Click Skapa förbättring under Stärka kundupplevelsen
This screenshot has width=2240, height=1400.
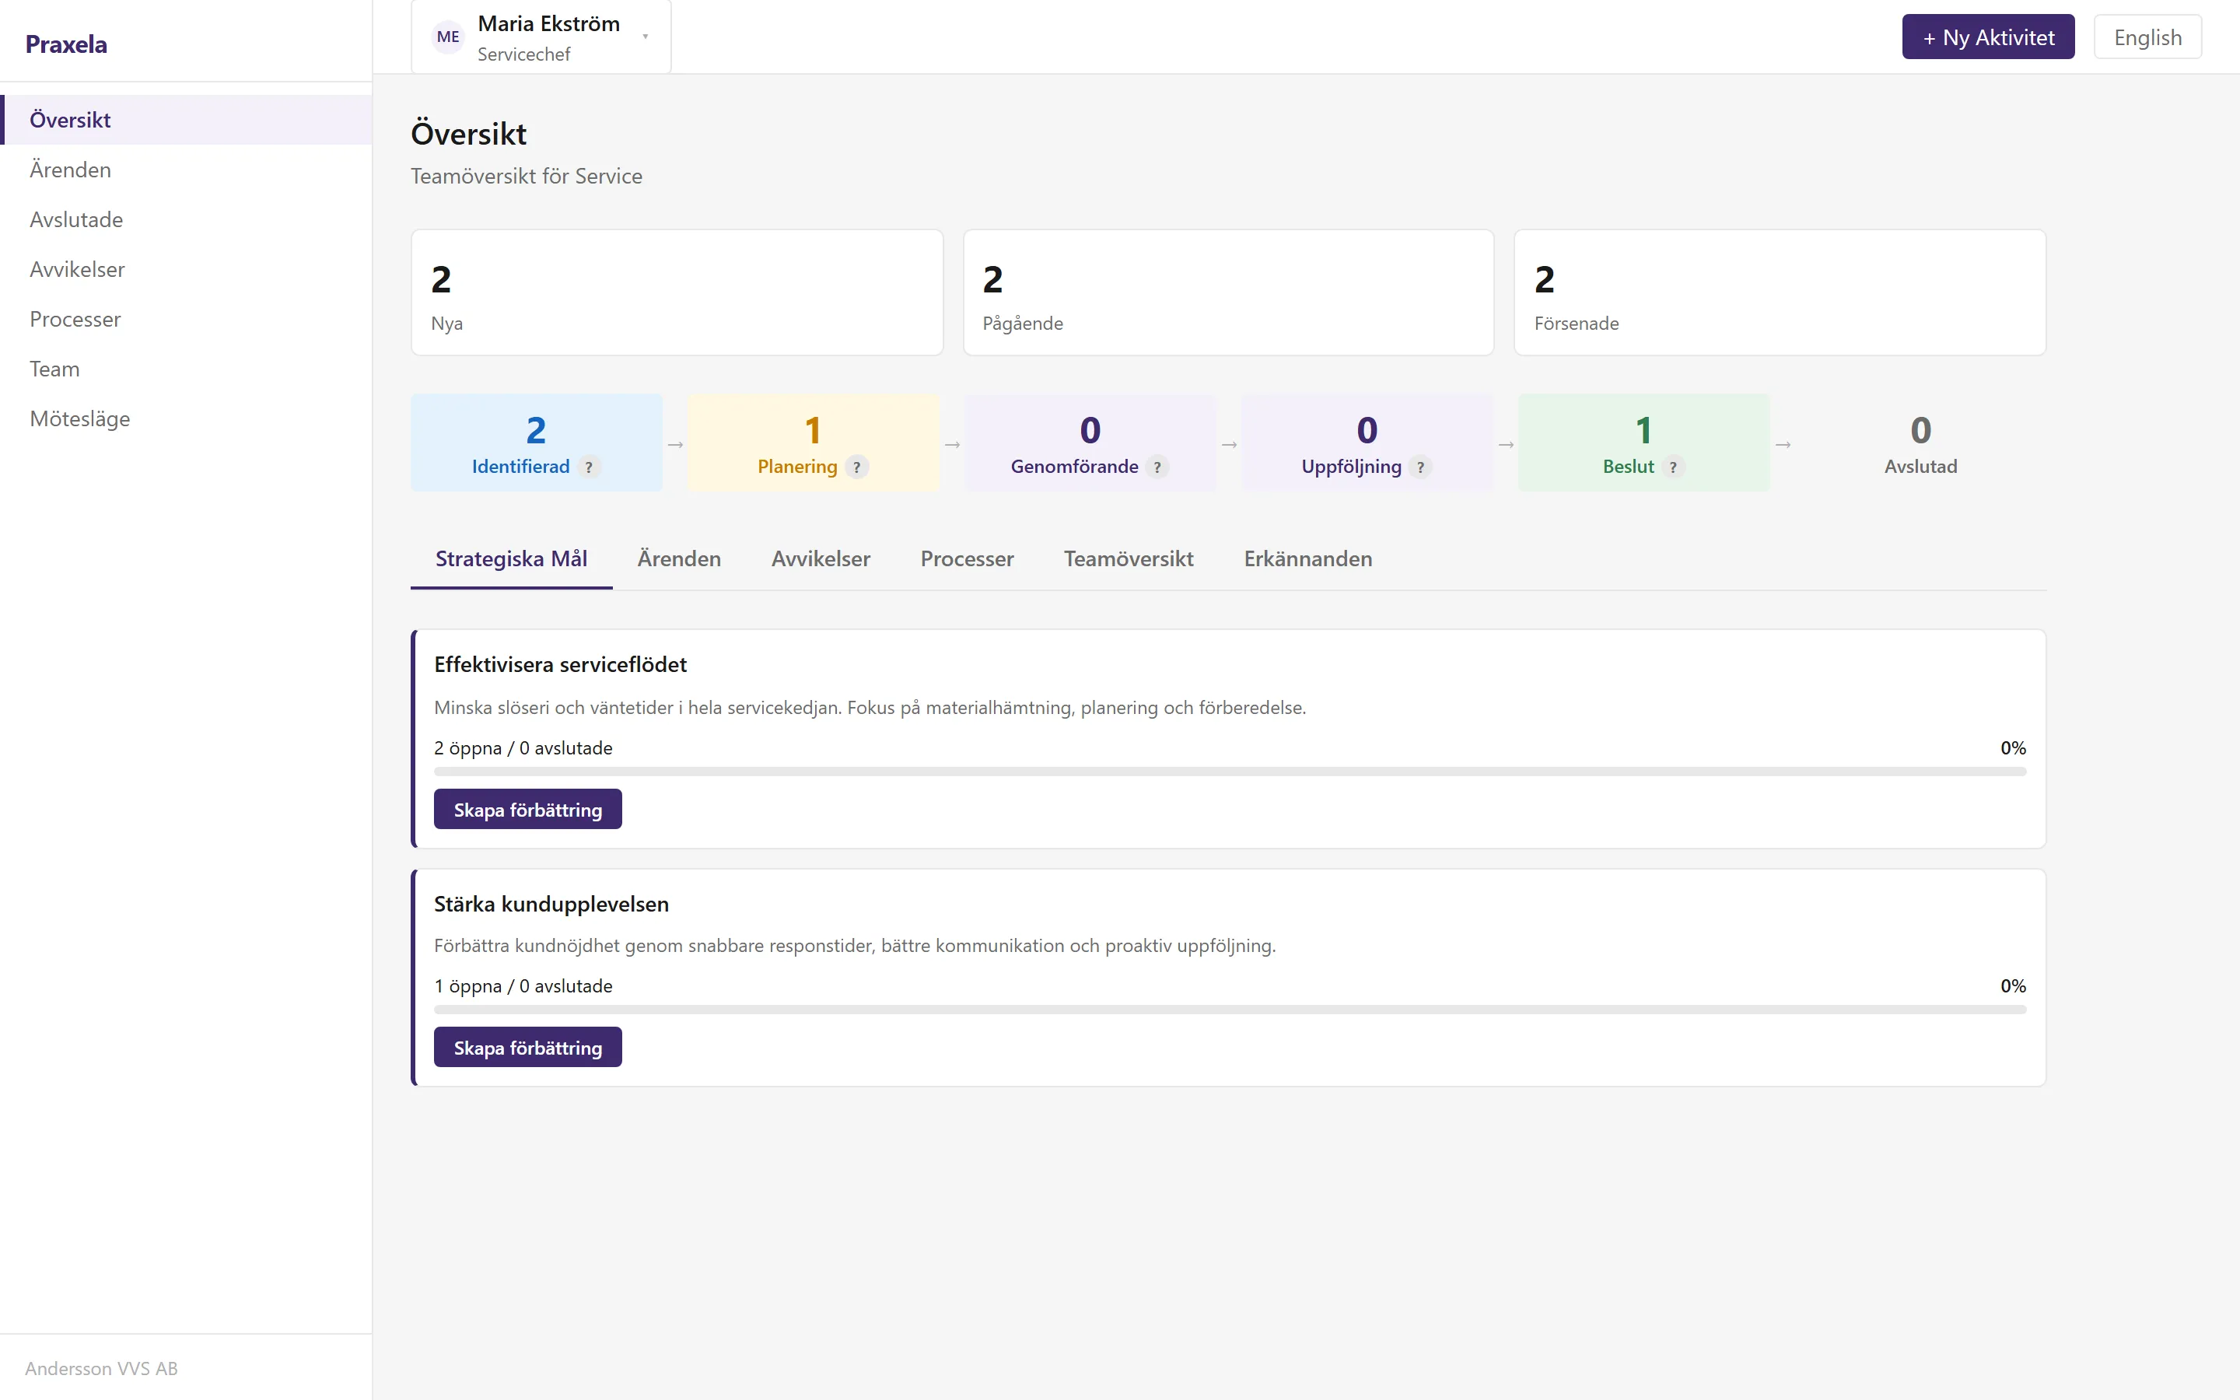527,1047
